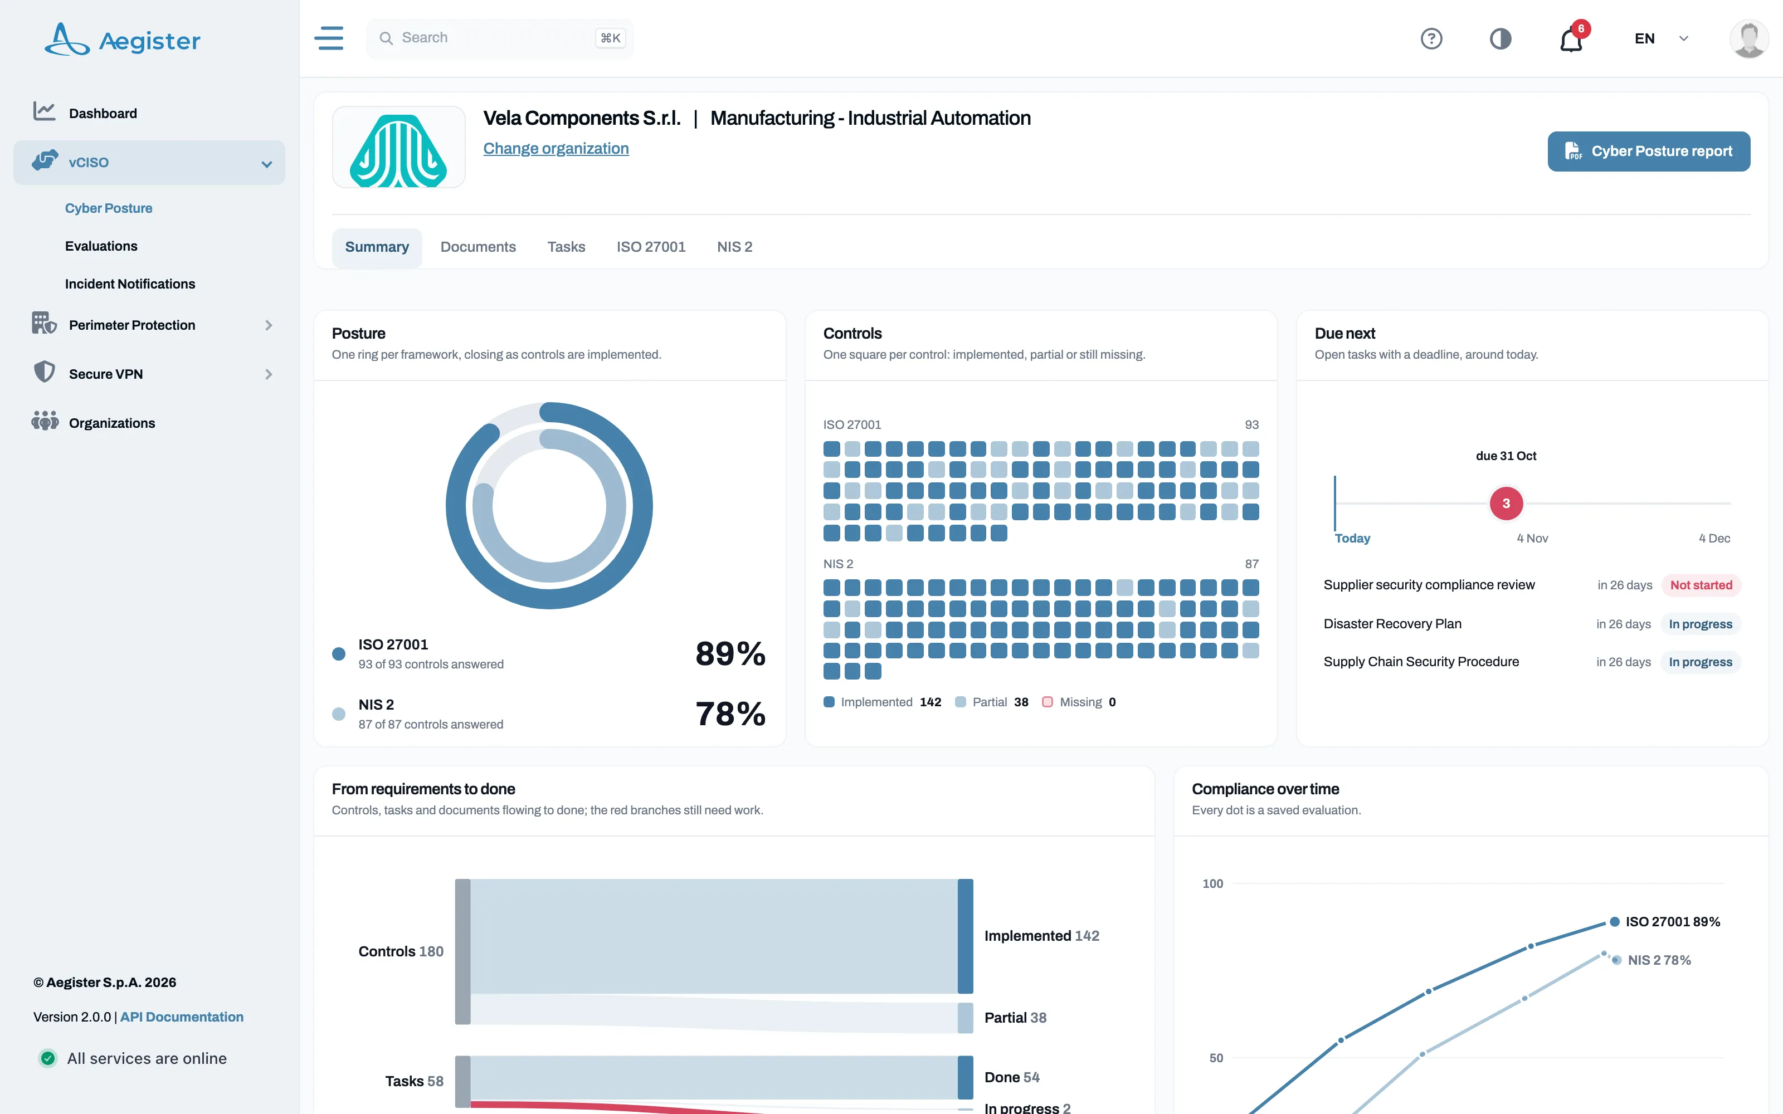Screen dimensions: 1783x1114
Task: Open the ISO 27001 tab
Action: click(x=651, y=247)
